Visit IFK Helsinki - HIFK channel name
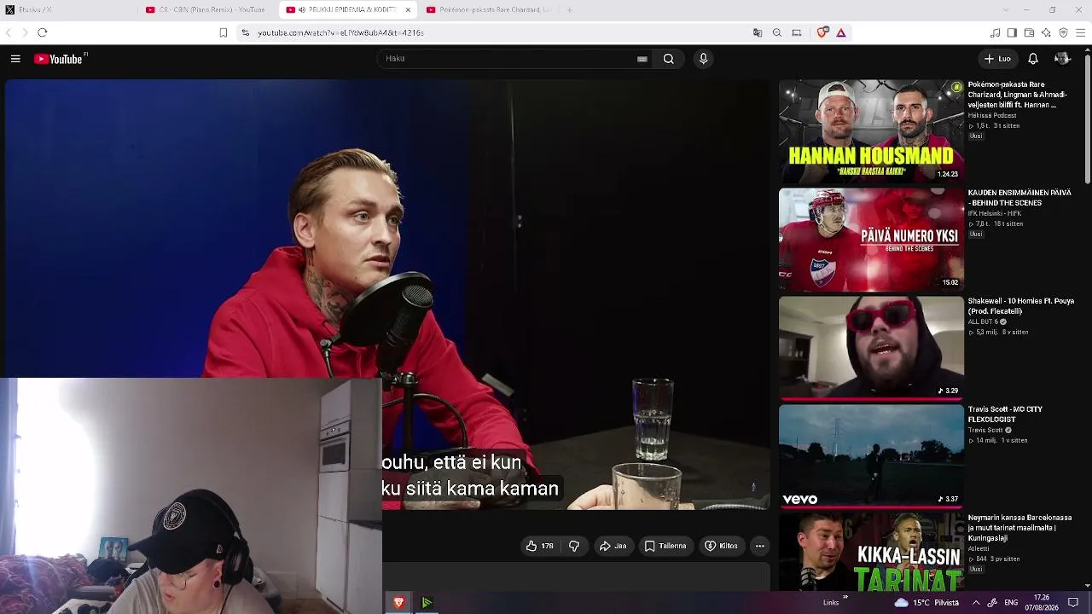Screen dimensions: 1092x614 [995, 213]
